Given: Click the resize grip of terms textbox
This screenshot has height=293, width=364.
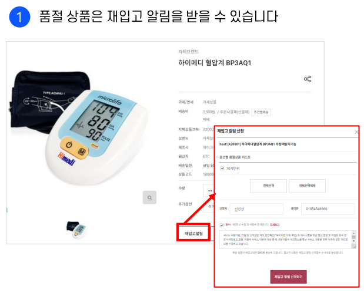Looking at the screenshot, I should [354, 247].
